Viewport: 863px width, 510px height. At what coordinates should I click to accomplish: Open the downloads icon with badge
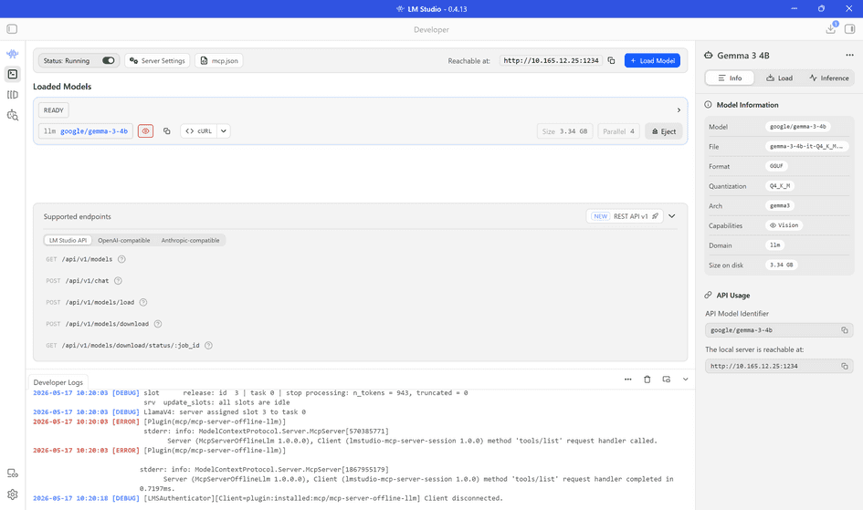[831, 28]
